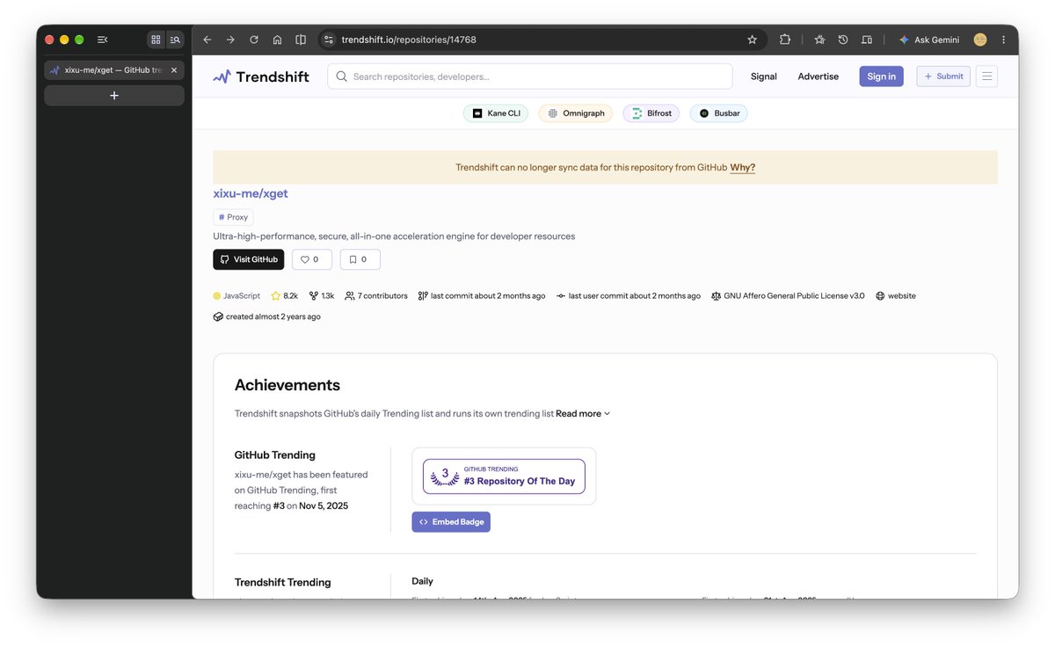Open the xixu-me/xget repository title link
Viewport: 1055px width, 647px height.
[x=251, y=193]
